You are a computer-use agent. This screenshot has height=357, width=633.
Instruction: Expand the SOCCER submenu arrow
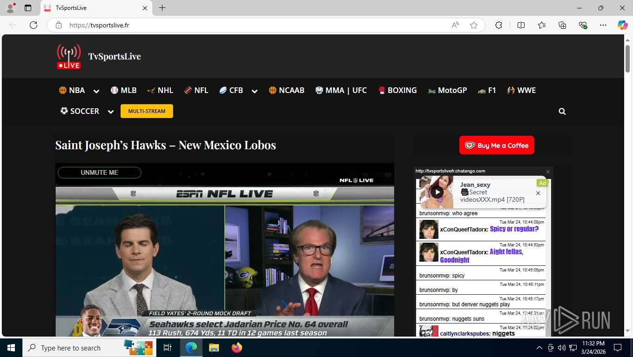tap(111, 112)
